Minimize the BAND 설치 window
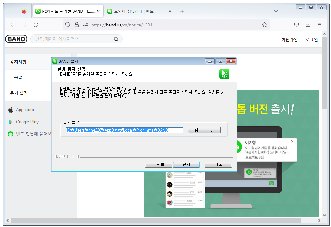331x227 pixels. (x=210, y=61)
